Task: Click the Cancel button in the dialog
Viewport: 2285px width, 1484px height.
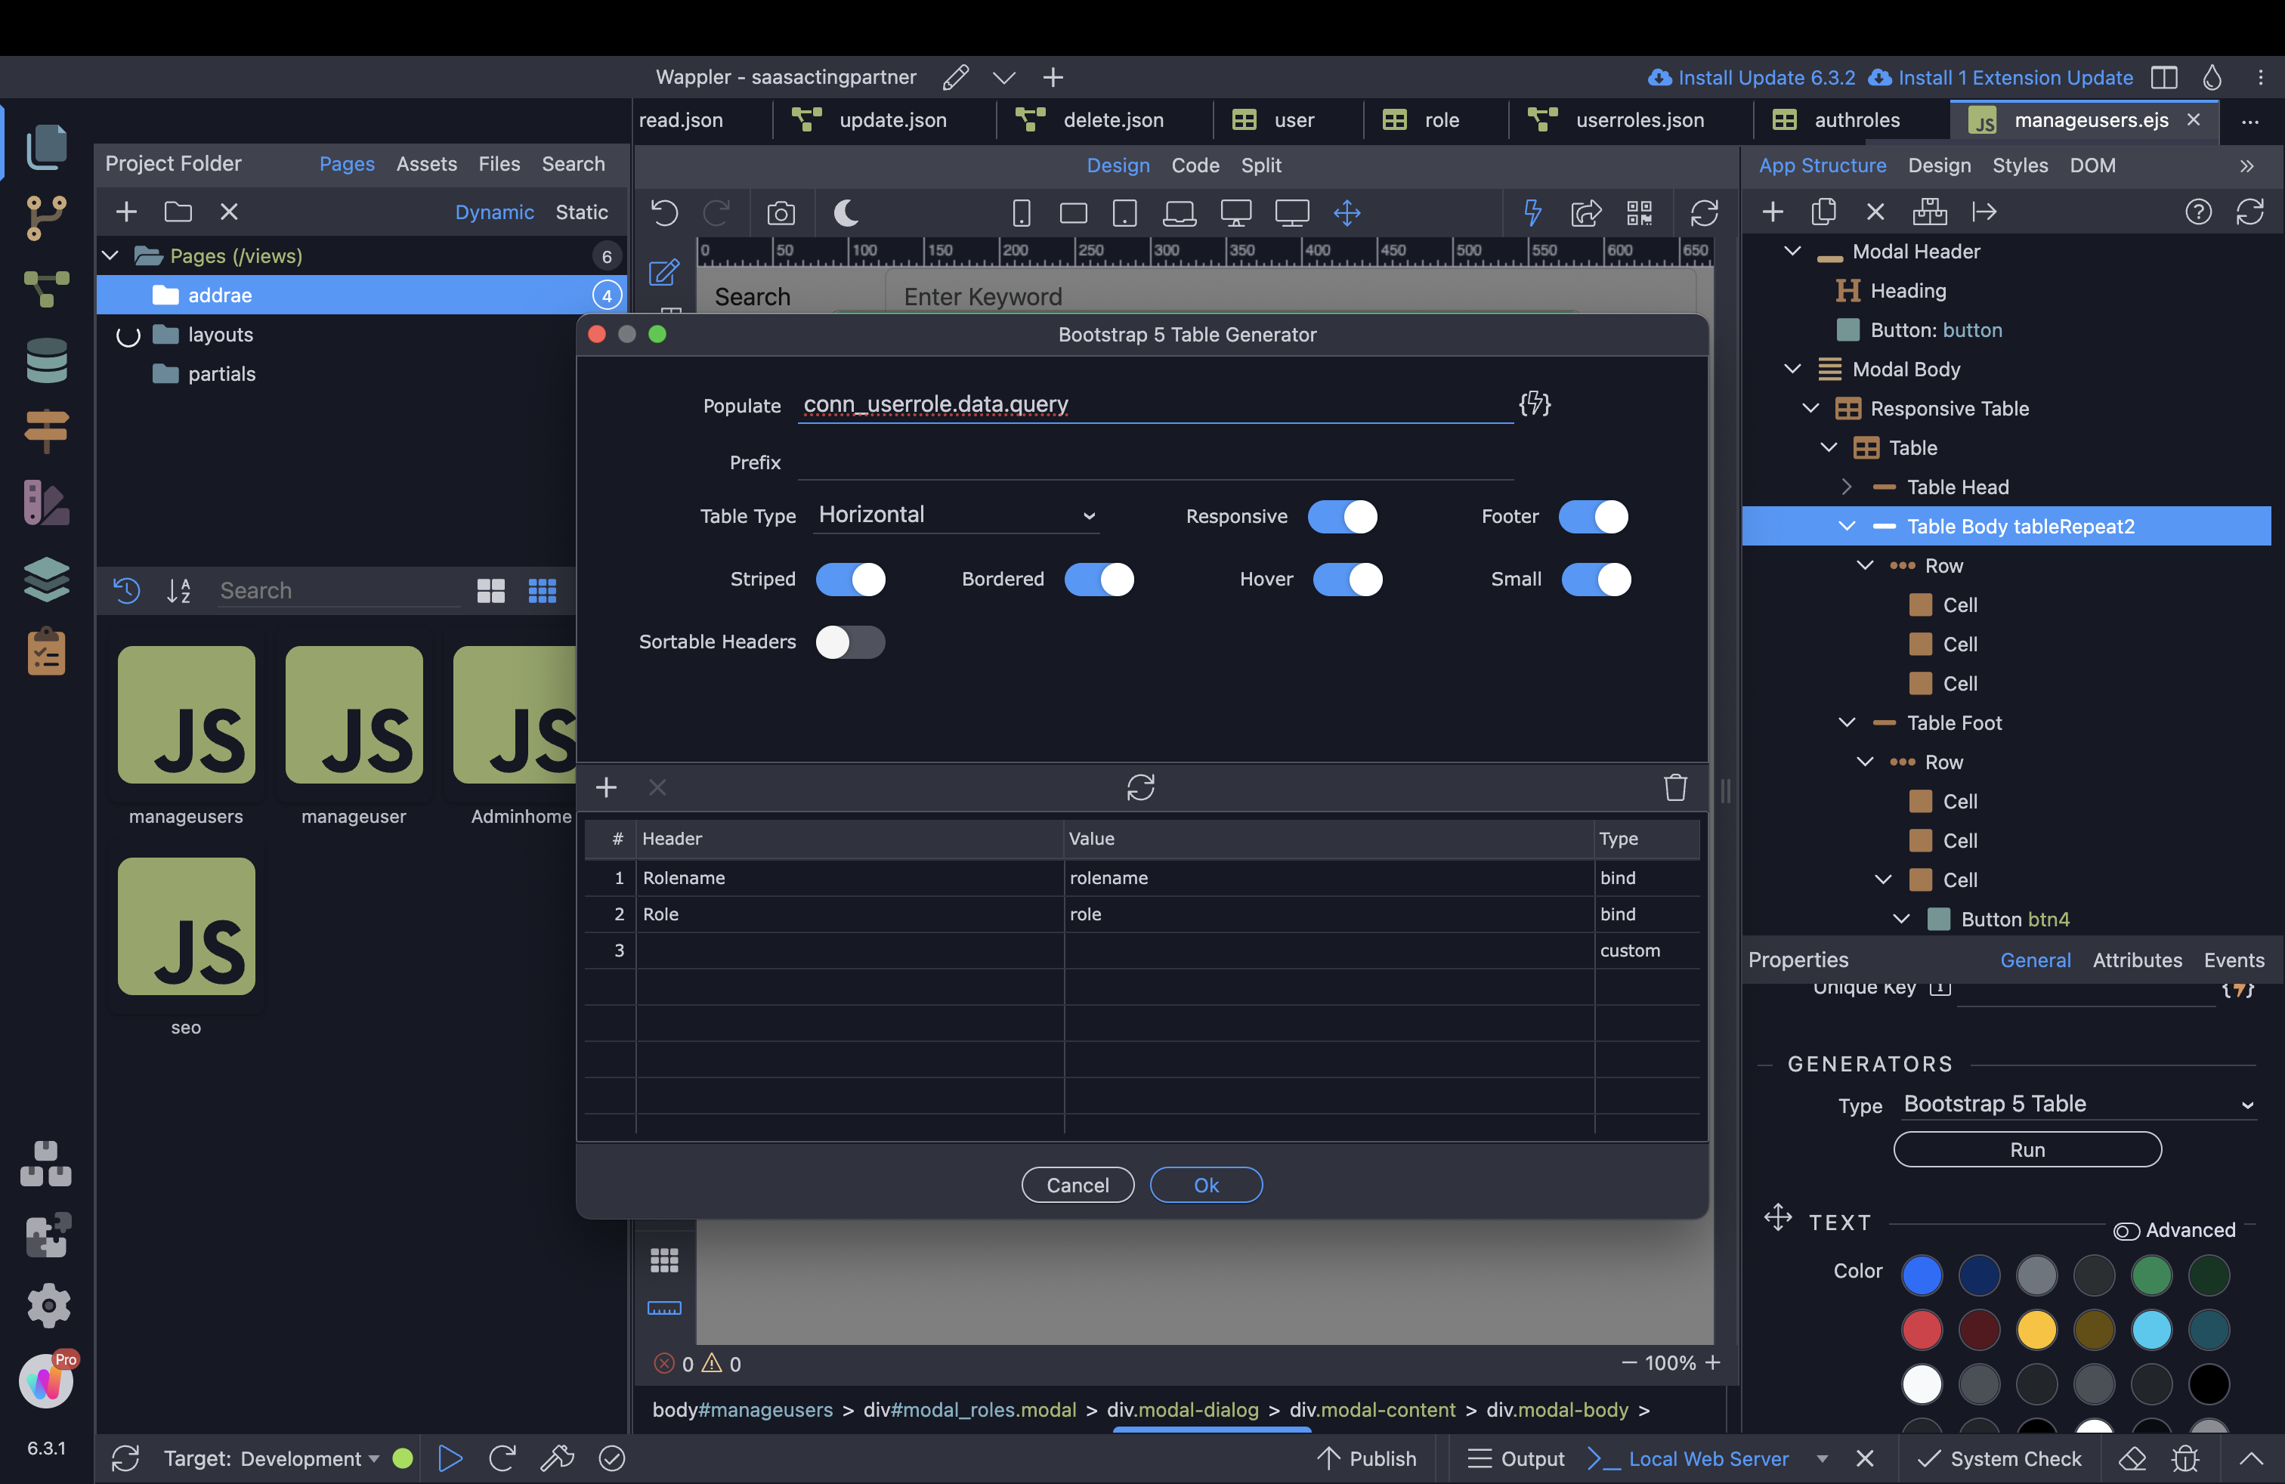Action: click(x=1078, y=1185)
